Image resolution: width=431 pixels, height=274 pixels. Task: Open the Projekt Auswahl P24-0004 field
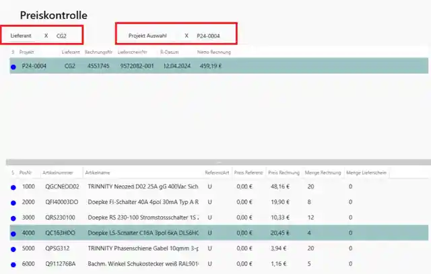(x=208, y=36)
